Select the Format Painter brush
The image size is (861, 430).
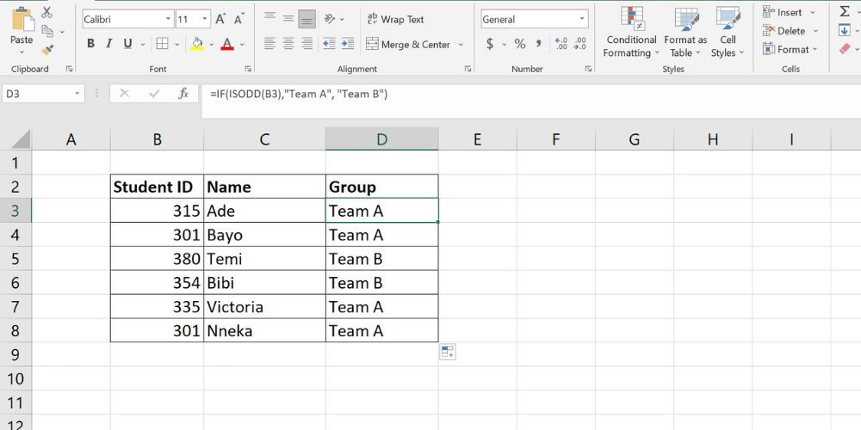(x=46, y=50)
